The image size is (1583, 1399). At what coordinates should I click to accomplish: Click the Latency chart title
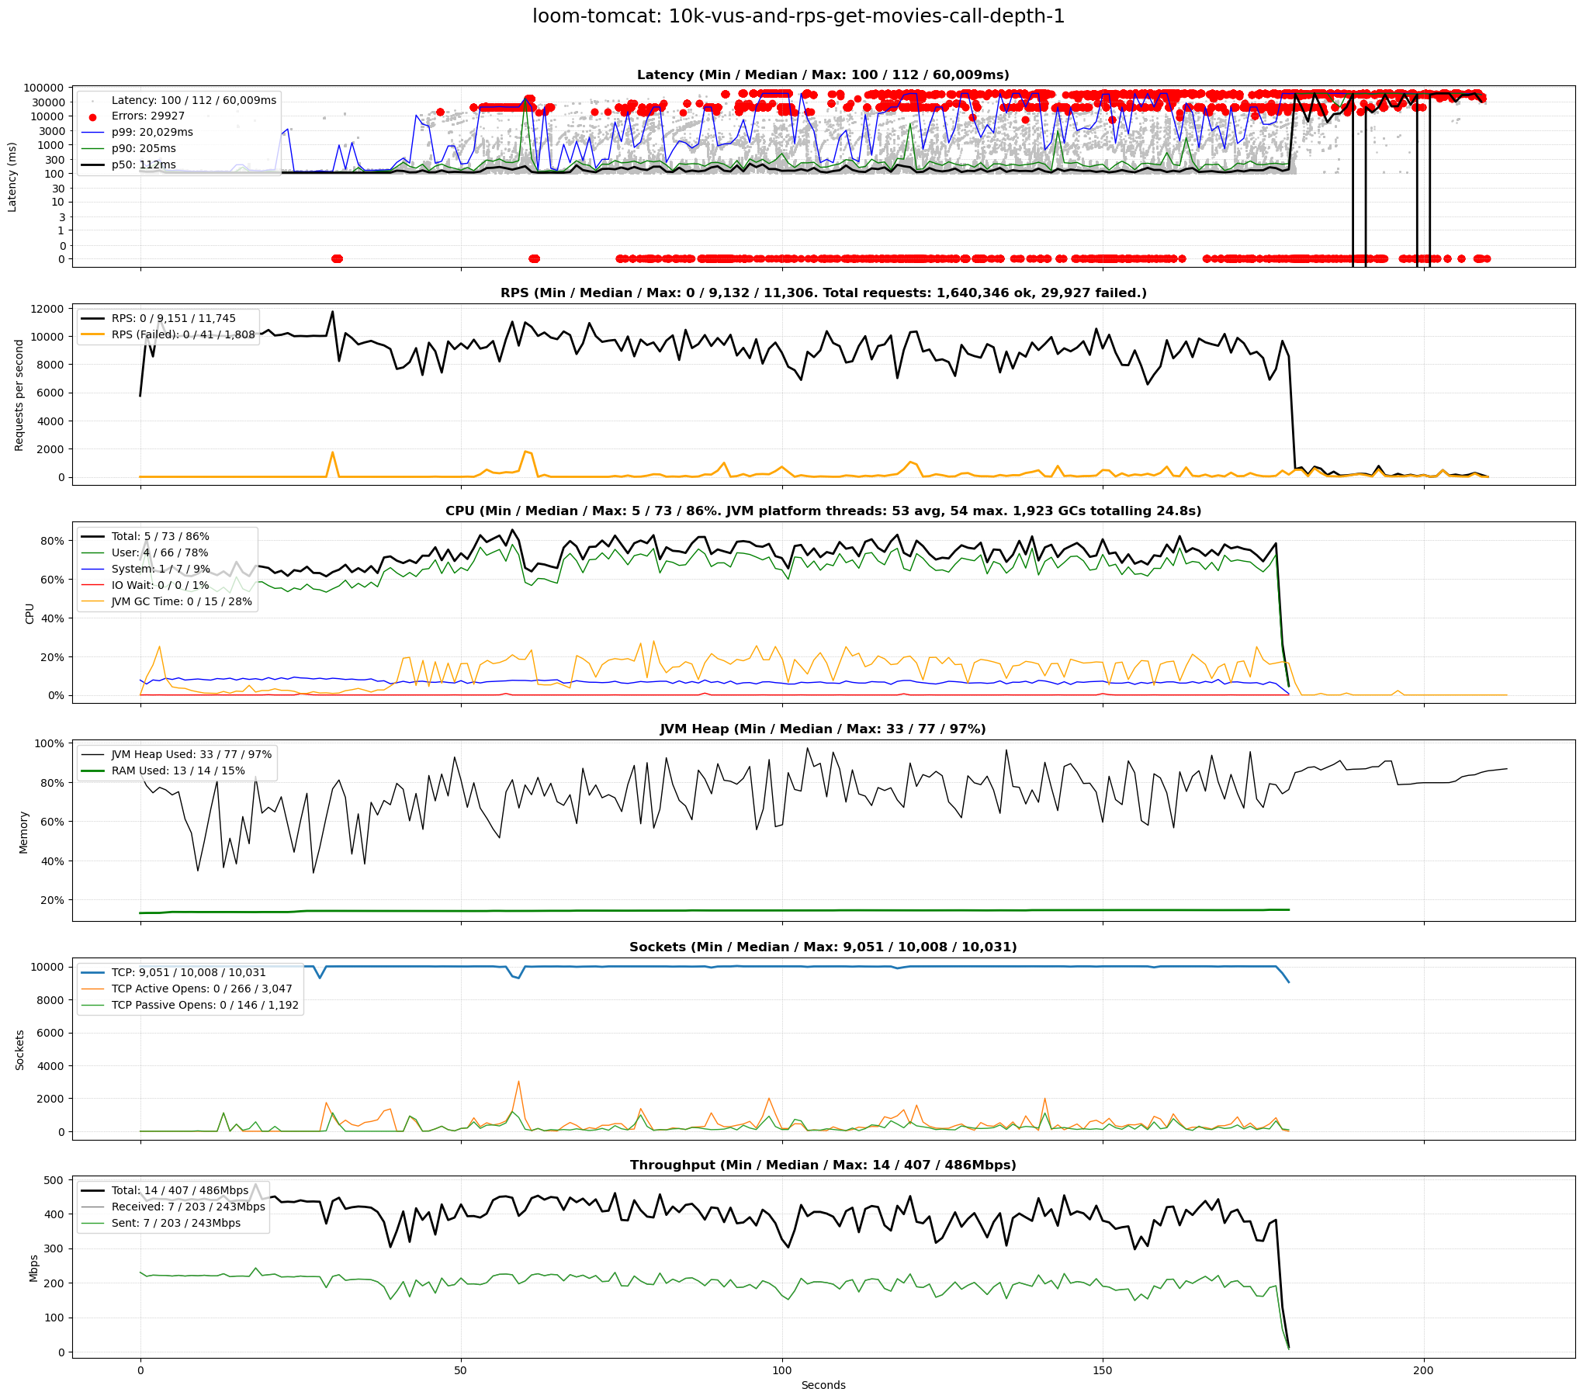823,75
